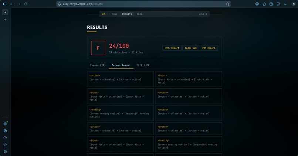The width and height of the screenshot is (298, 156).
Task: Export the Badge SVG
Action: pyautogui.click(x=191, y=48)
